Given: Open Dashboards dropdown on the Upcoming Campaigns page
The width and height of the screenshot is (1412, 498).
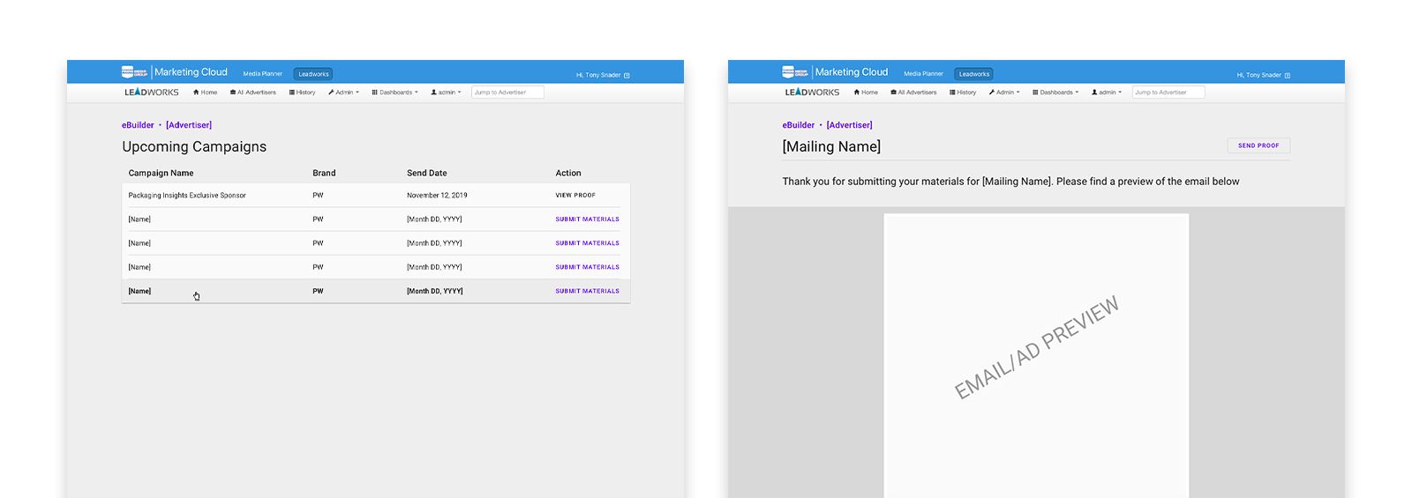Looking at the screenshot, I should 394,93.
